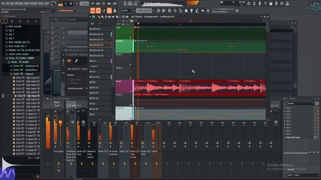Add new pattern with plus button
This screenshot has height=180, width=321.
[x=154, y=10]
